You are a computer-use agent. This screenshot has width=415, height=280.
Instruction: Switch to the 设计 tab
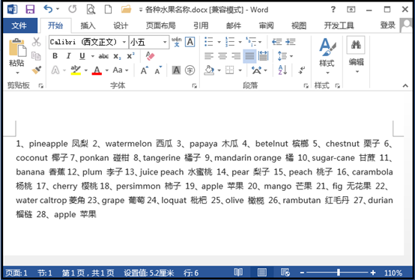coord(121,25)
